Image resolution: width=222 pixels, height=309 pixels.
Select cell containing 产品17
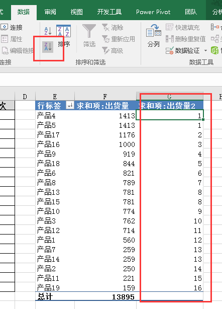(x=55, y=135)
